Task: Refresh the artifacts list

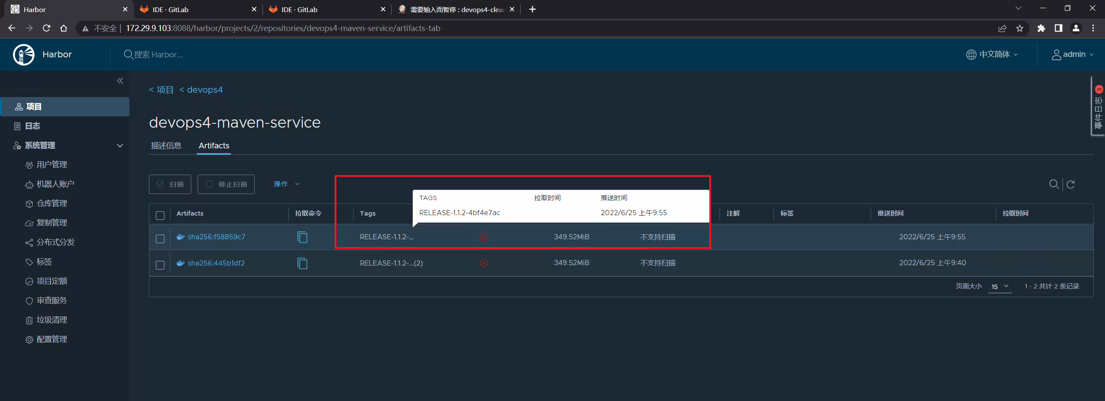Action: coord(1071,185)
